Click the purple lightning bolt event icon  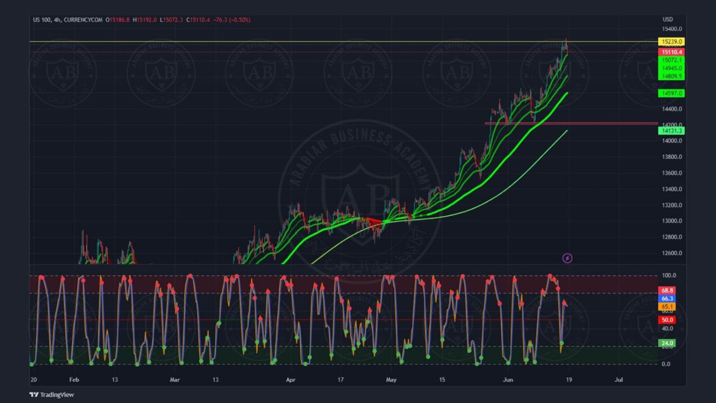pyautogui.click(x=567, y=258)
